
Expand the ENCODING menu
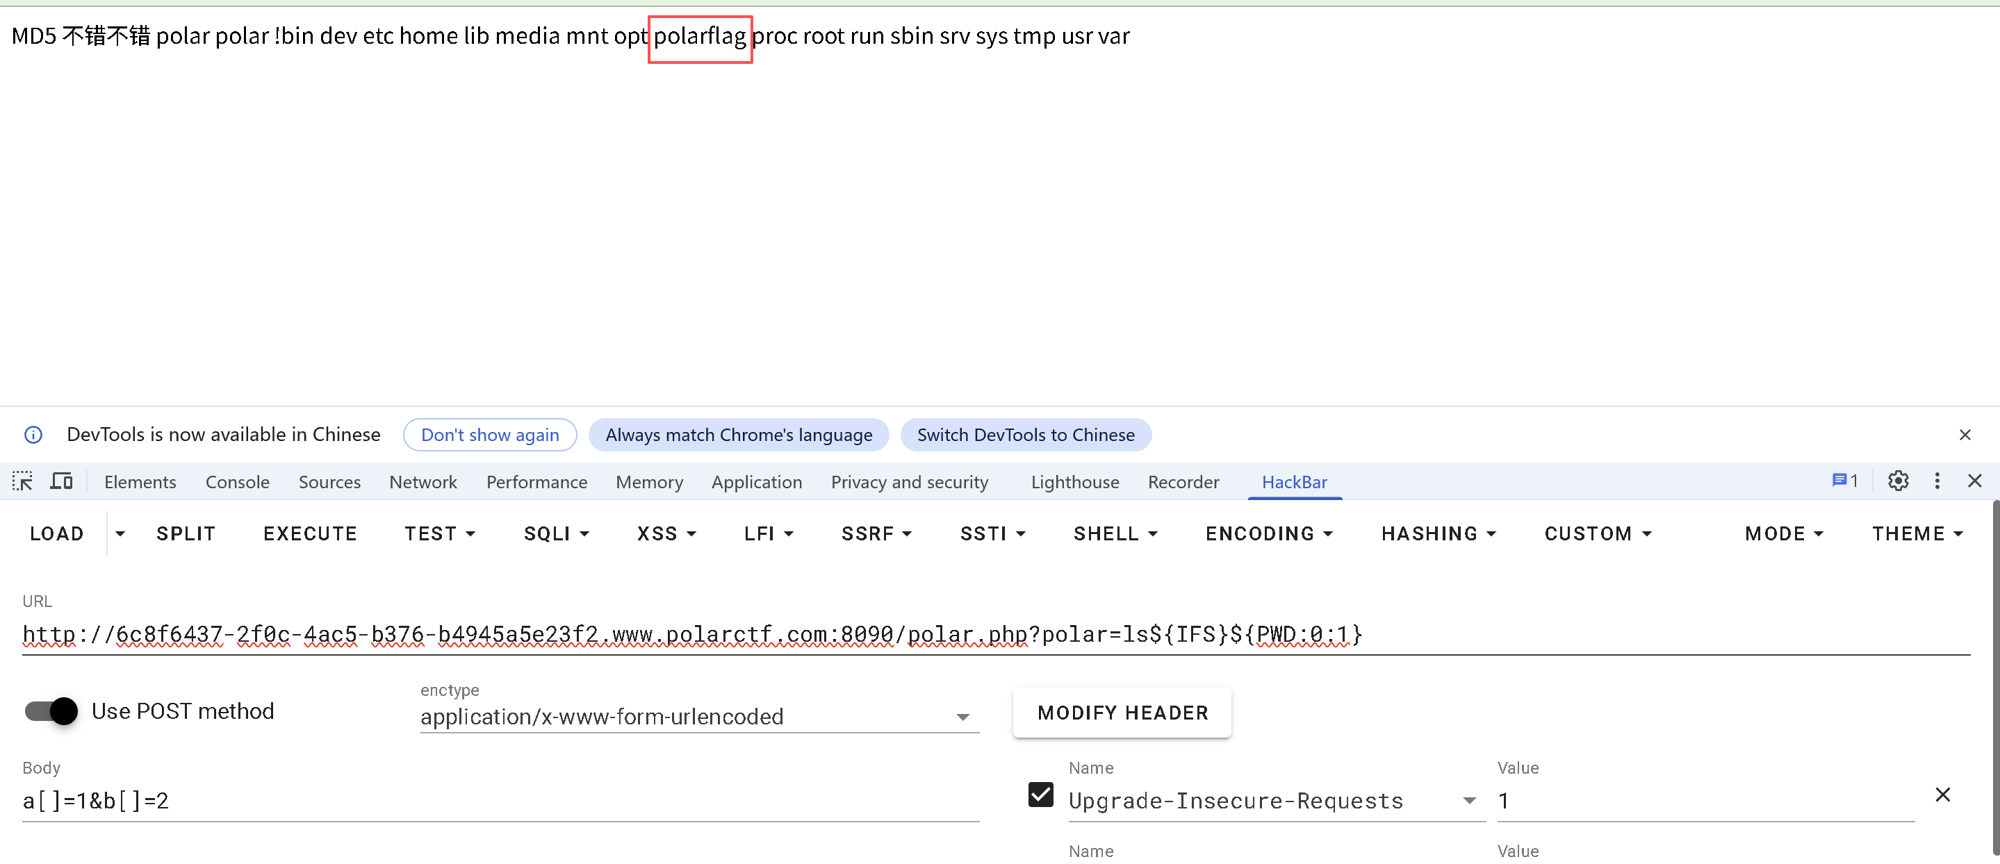tap(1269, 534)
